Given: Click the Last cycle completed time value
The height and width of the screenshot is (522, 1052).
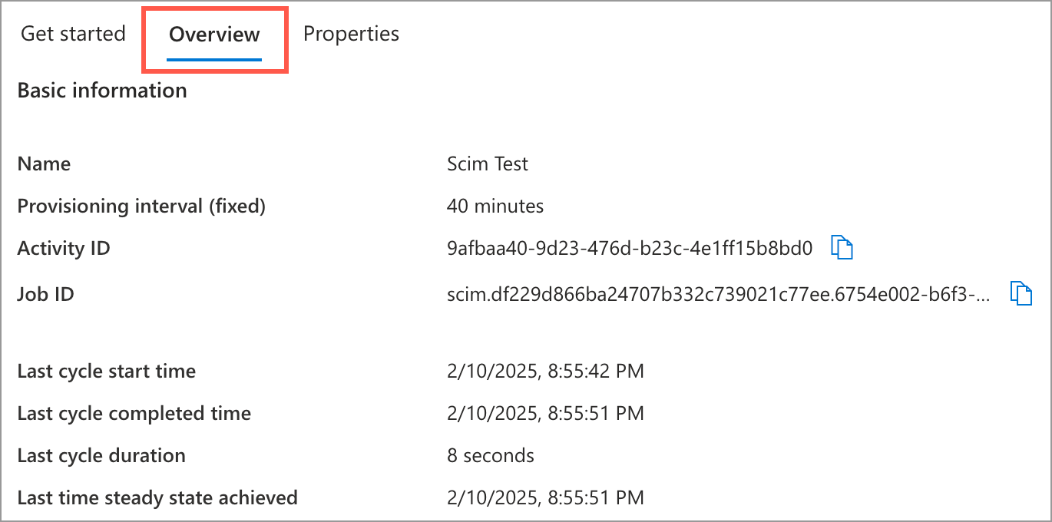Looking at the screenshot, I should pos(544,414).
